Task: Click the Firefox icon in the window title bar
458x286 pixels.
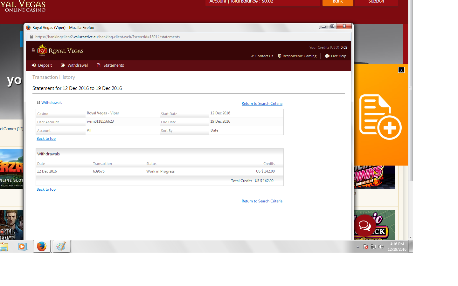Action: click(28, 28)
